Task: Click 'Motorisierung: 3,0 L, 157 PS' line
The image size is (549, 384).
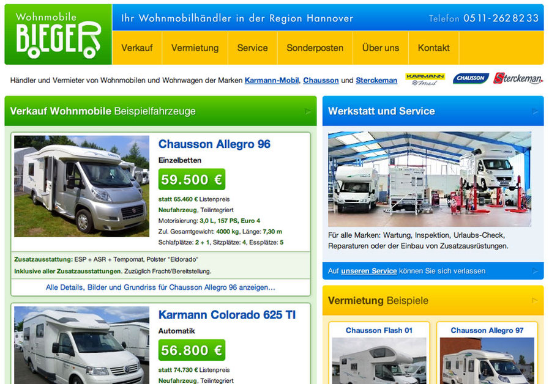Action: pyautogui.click(x=209, y=221)
